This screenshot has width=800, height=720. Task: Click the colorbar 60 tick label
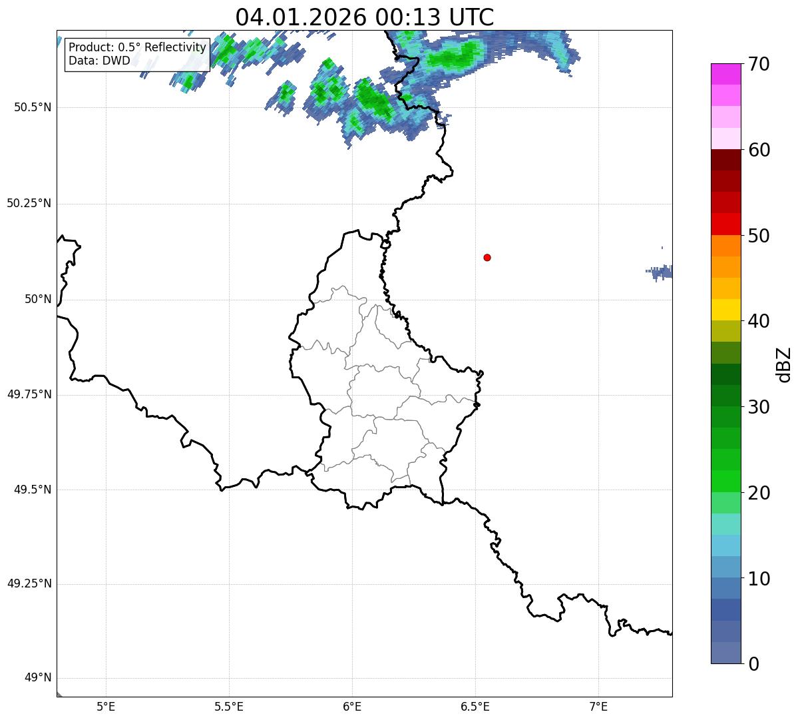[x=759, y=150]
